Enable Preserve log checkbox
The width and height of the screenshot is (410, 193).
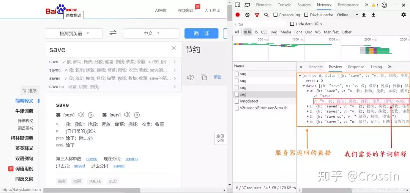[x=276, y=15]
